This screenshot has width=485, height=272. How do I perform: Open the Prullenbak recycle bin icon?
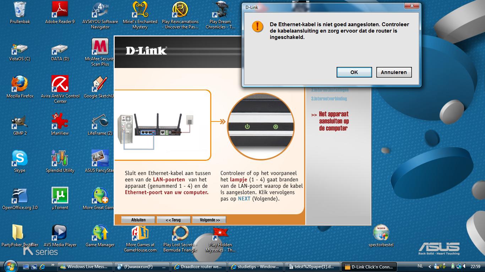tap(20, 13)
